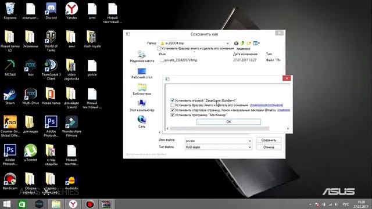Open the Nox desktop shortcut

point(30,68)
